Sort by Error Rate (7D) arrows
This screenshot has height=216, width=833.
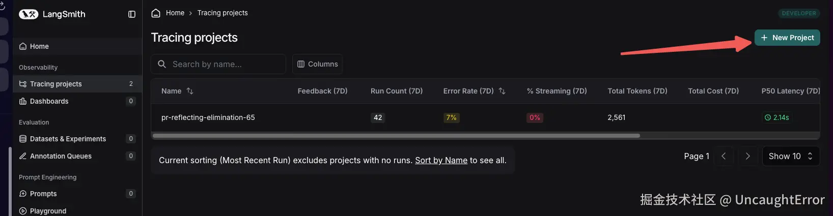pyautogui.click(x=502, y=91)
